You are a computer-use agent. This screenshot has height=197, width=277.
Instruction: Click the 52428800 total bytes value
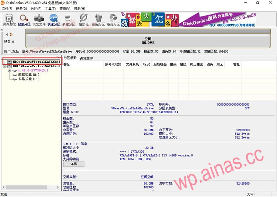(243, 130)
